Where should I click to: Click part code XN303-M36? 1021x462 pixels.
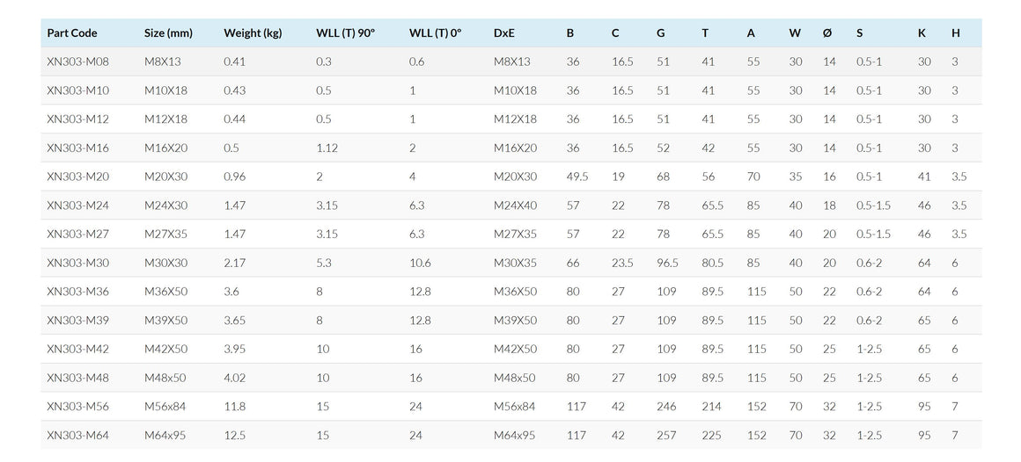click(x=77, y=292)
